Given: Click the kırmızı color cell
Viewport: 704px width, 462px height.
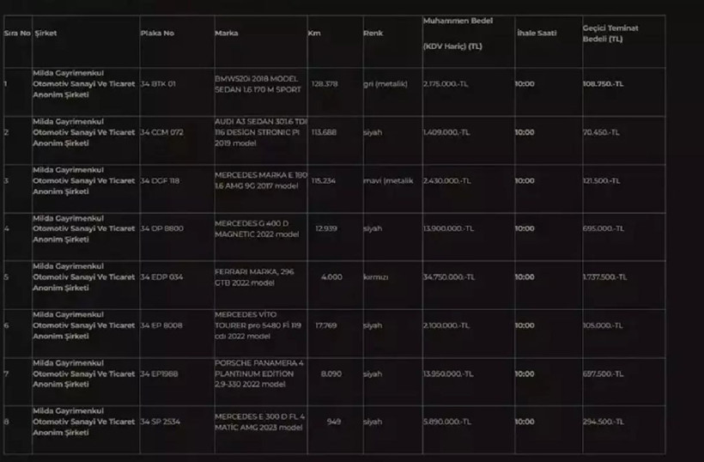Looking at the screenshot, I should click(x=376, y=277).
